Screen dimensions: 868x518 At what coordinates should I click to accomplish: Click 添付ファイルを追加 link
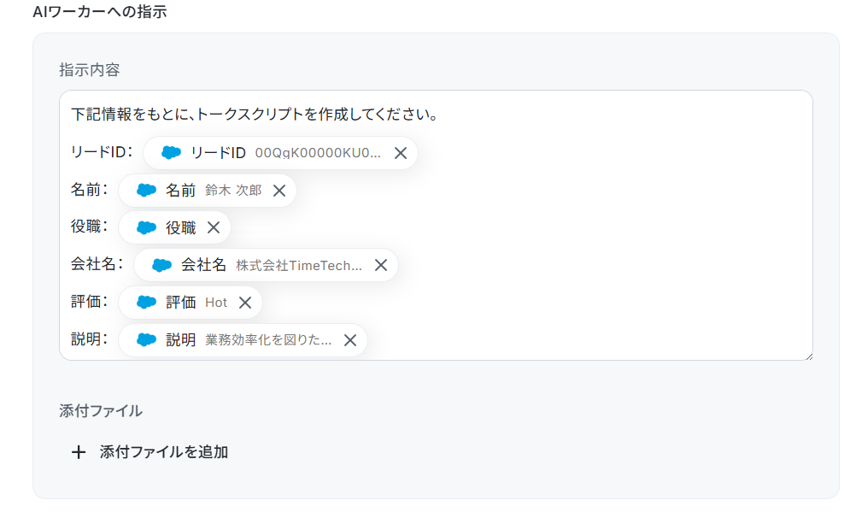click(164, 452)
